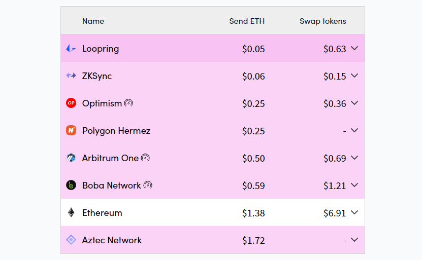The width and height of the screenshot is (422, 260).
Task: Click the Arbitrum One logo icon
Action: click(71, 158)
